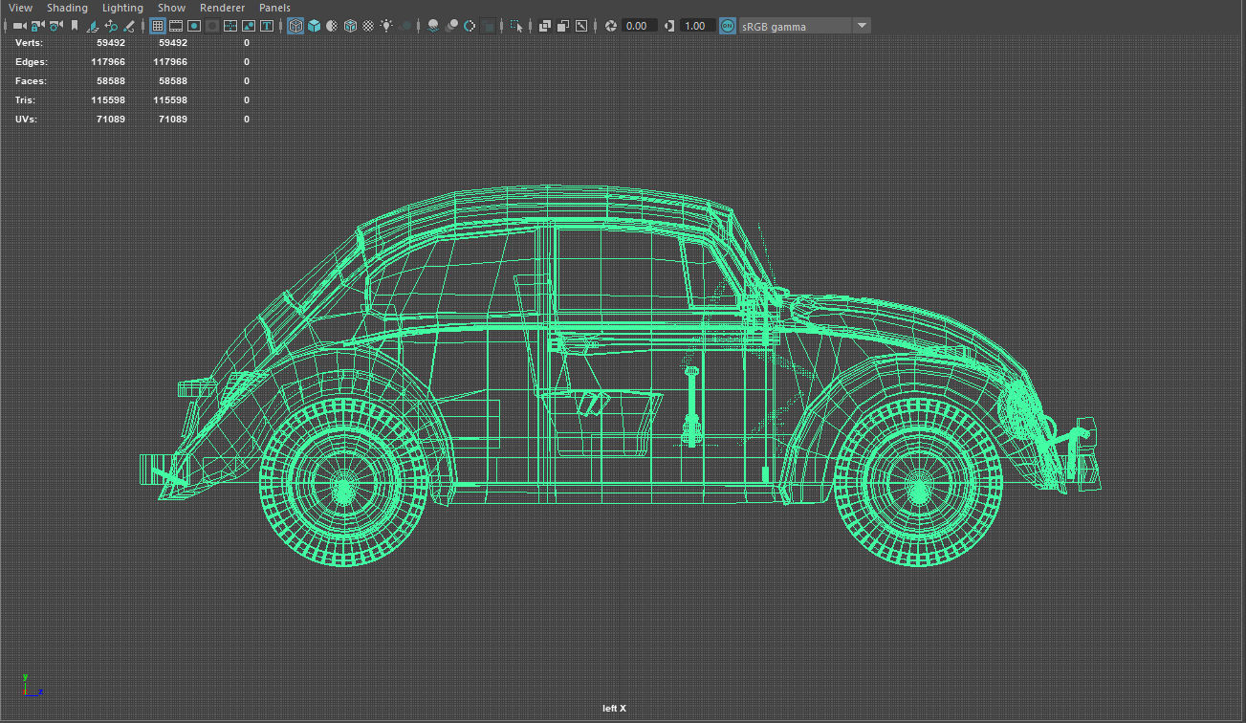The image size is (1246, 723).
Task: Open the sRGB gamma color space dropdown
Action: tap(805, 26)
